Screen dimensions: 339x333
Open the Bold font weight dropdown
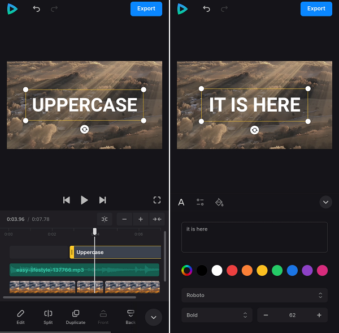click(x=217, y=315)
